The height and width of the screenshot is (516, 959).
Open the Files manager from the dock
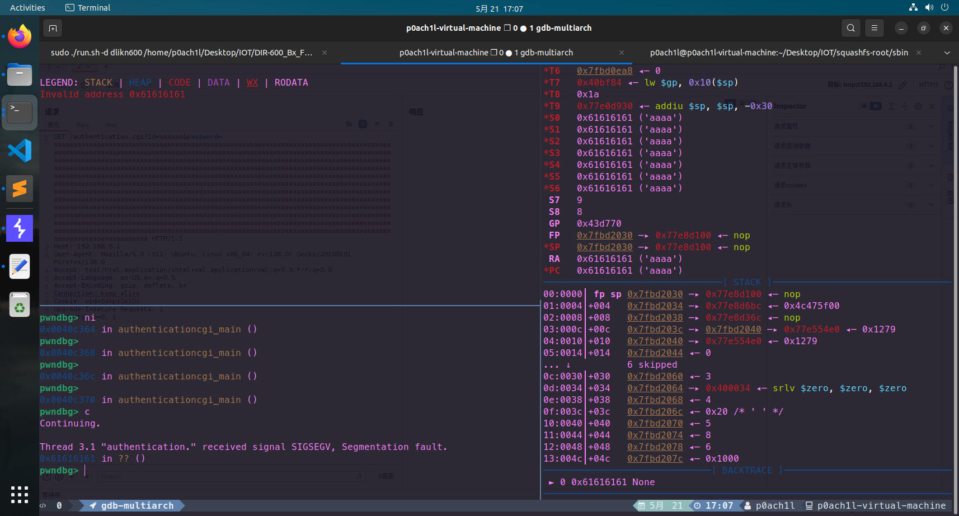(20, 74)
